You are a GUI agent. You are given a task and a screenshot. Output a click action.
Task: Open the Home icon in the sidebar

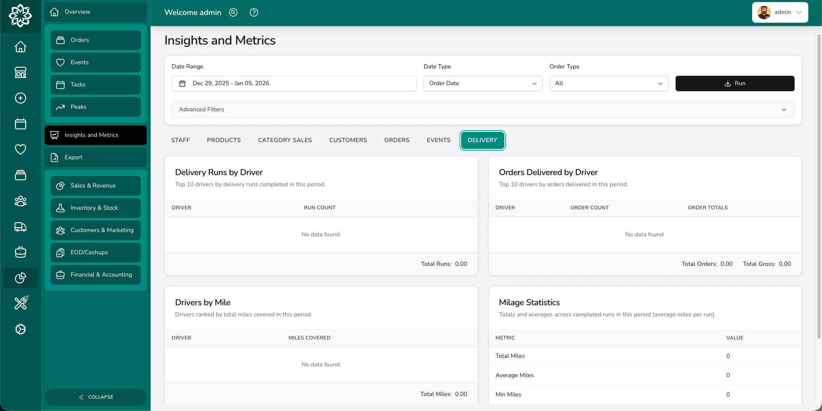coord(20,47)
